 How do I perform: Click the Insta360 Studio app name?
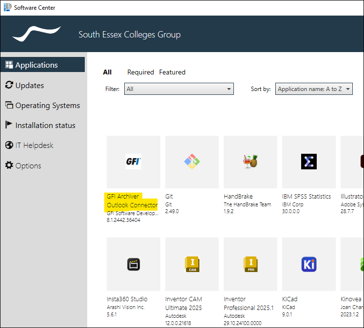click(x=127, y=299)
